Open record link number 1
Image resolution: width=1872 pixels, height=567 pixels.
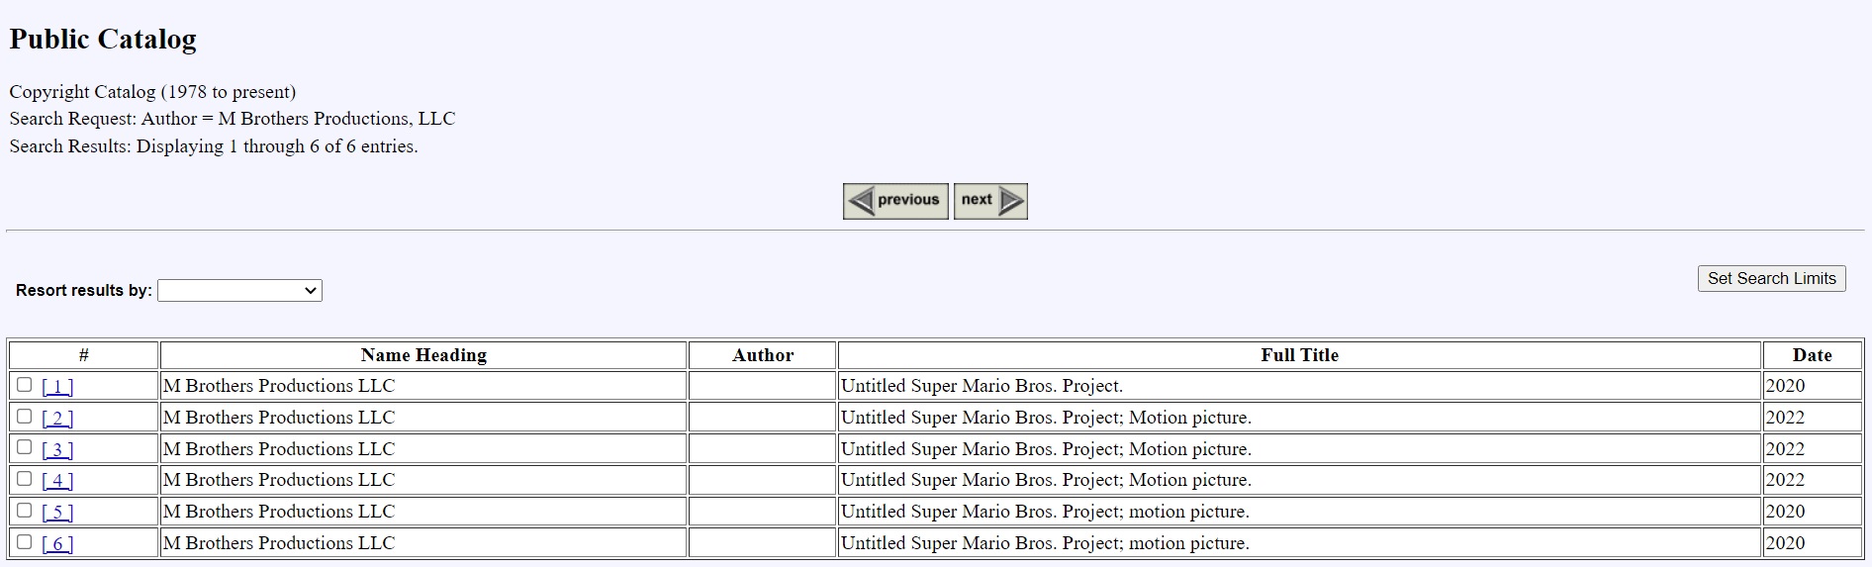pos(57,387)
